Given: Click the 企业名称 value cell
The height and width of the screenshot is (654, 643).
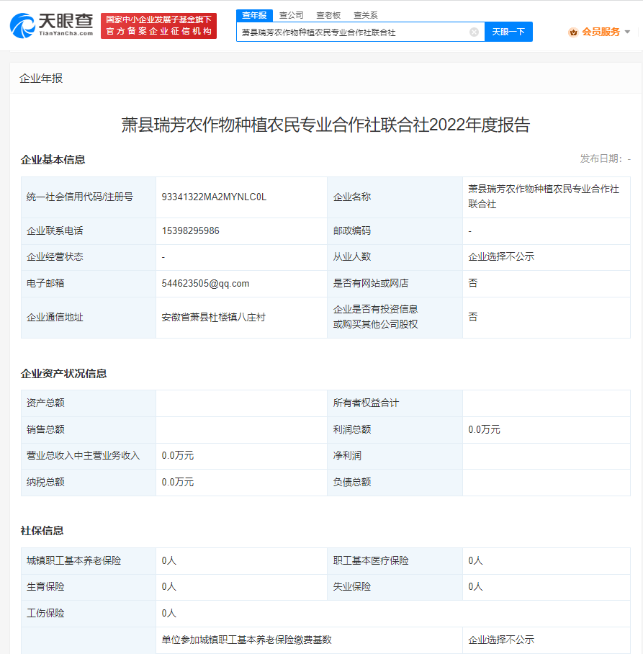Looking at the screenshot, I should 547,197.
